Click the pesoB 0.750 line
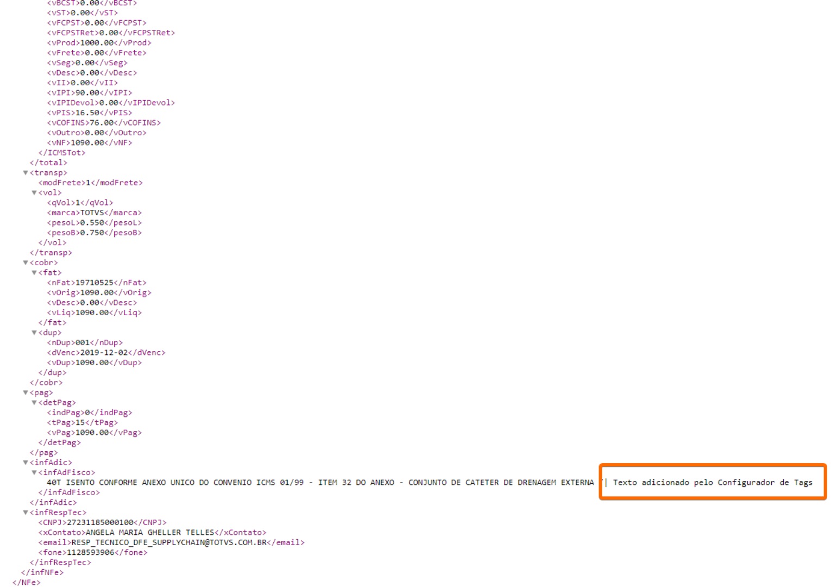831x587 pixels. [94, 233]
